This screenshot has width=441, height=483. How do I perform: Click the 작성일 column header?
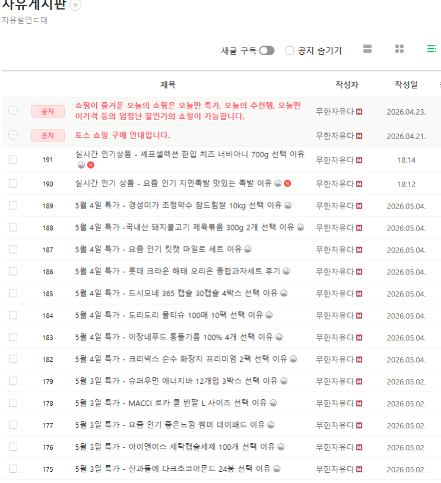(406, 85)
